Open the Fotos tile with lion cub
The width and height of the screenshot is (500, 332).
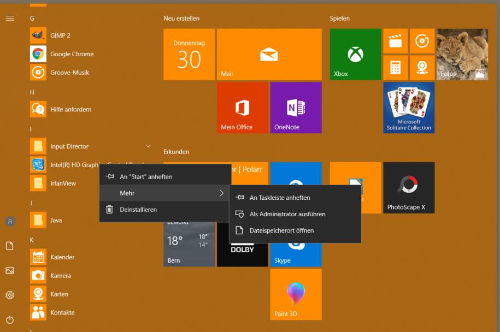(462, 55)
